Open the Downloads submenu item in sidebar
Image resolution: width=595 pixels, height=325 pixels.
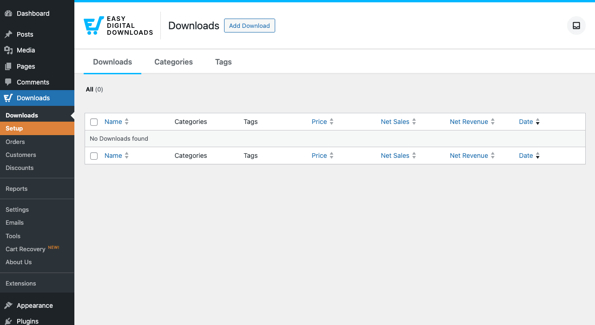[x=37, y=115]
